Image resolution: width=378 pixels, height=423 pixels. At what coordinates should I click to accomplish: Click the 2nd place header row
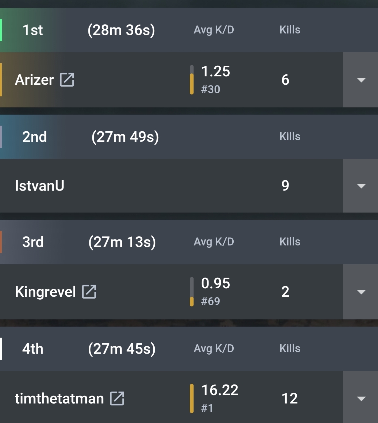(189, 137)
